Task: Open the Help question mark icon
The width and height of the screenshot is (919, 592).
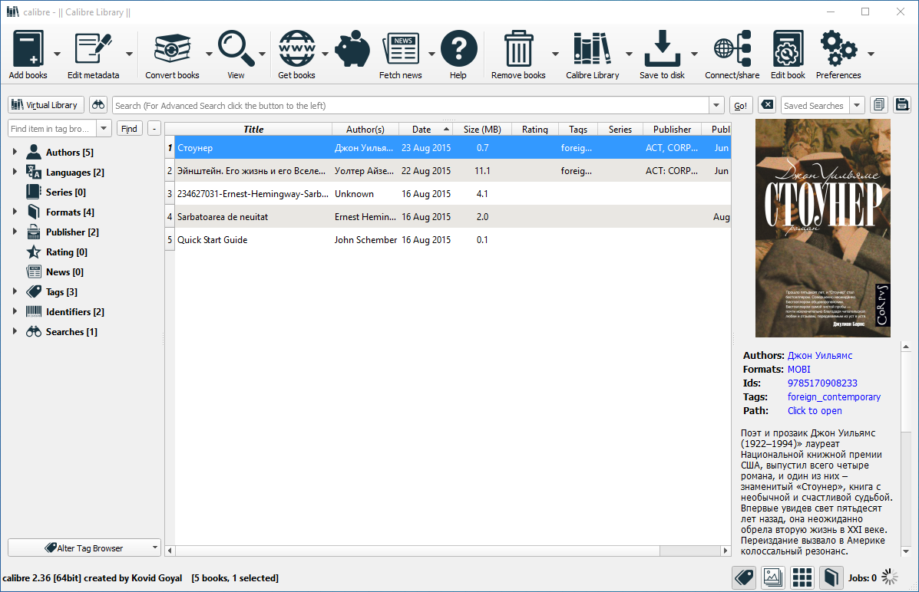Action: (x=458, y=49)
